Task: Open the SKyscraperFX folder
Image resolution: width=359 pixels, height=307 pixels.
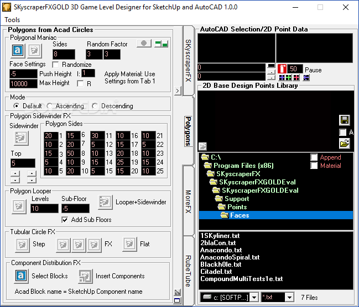Action: pos(233,174)
